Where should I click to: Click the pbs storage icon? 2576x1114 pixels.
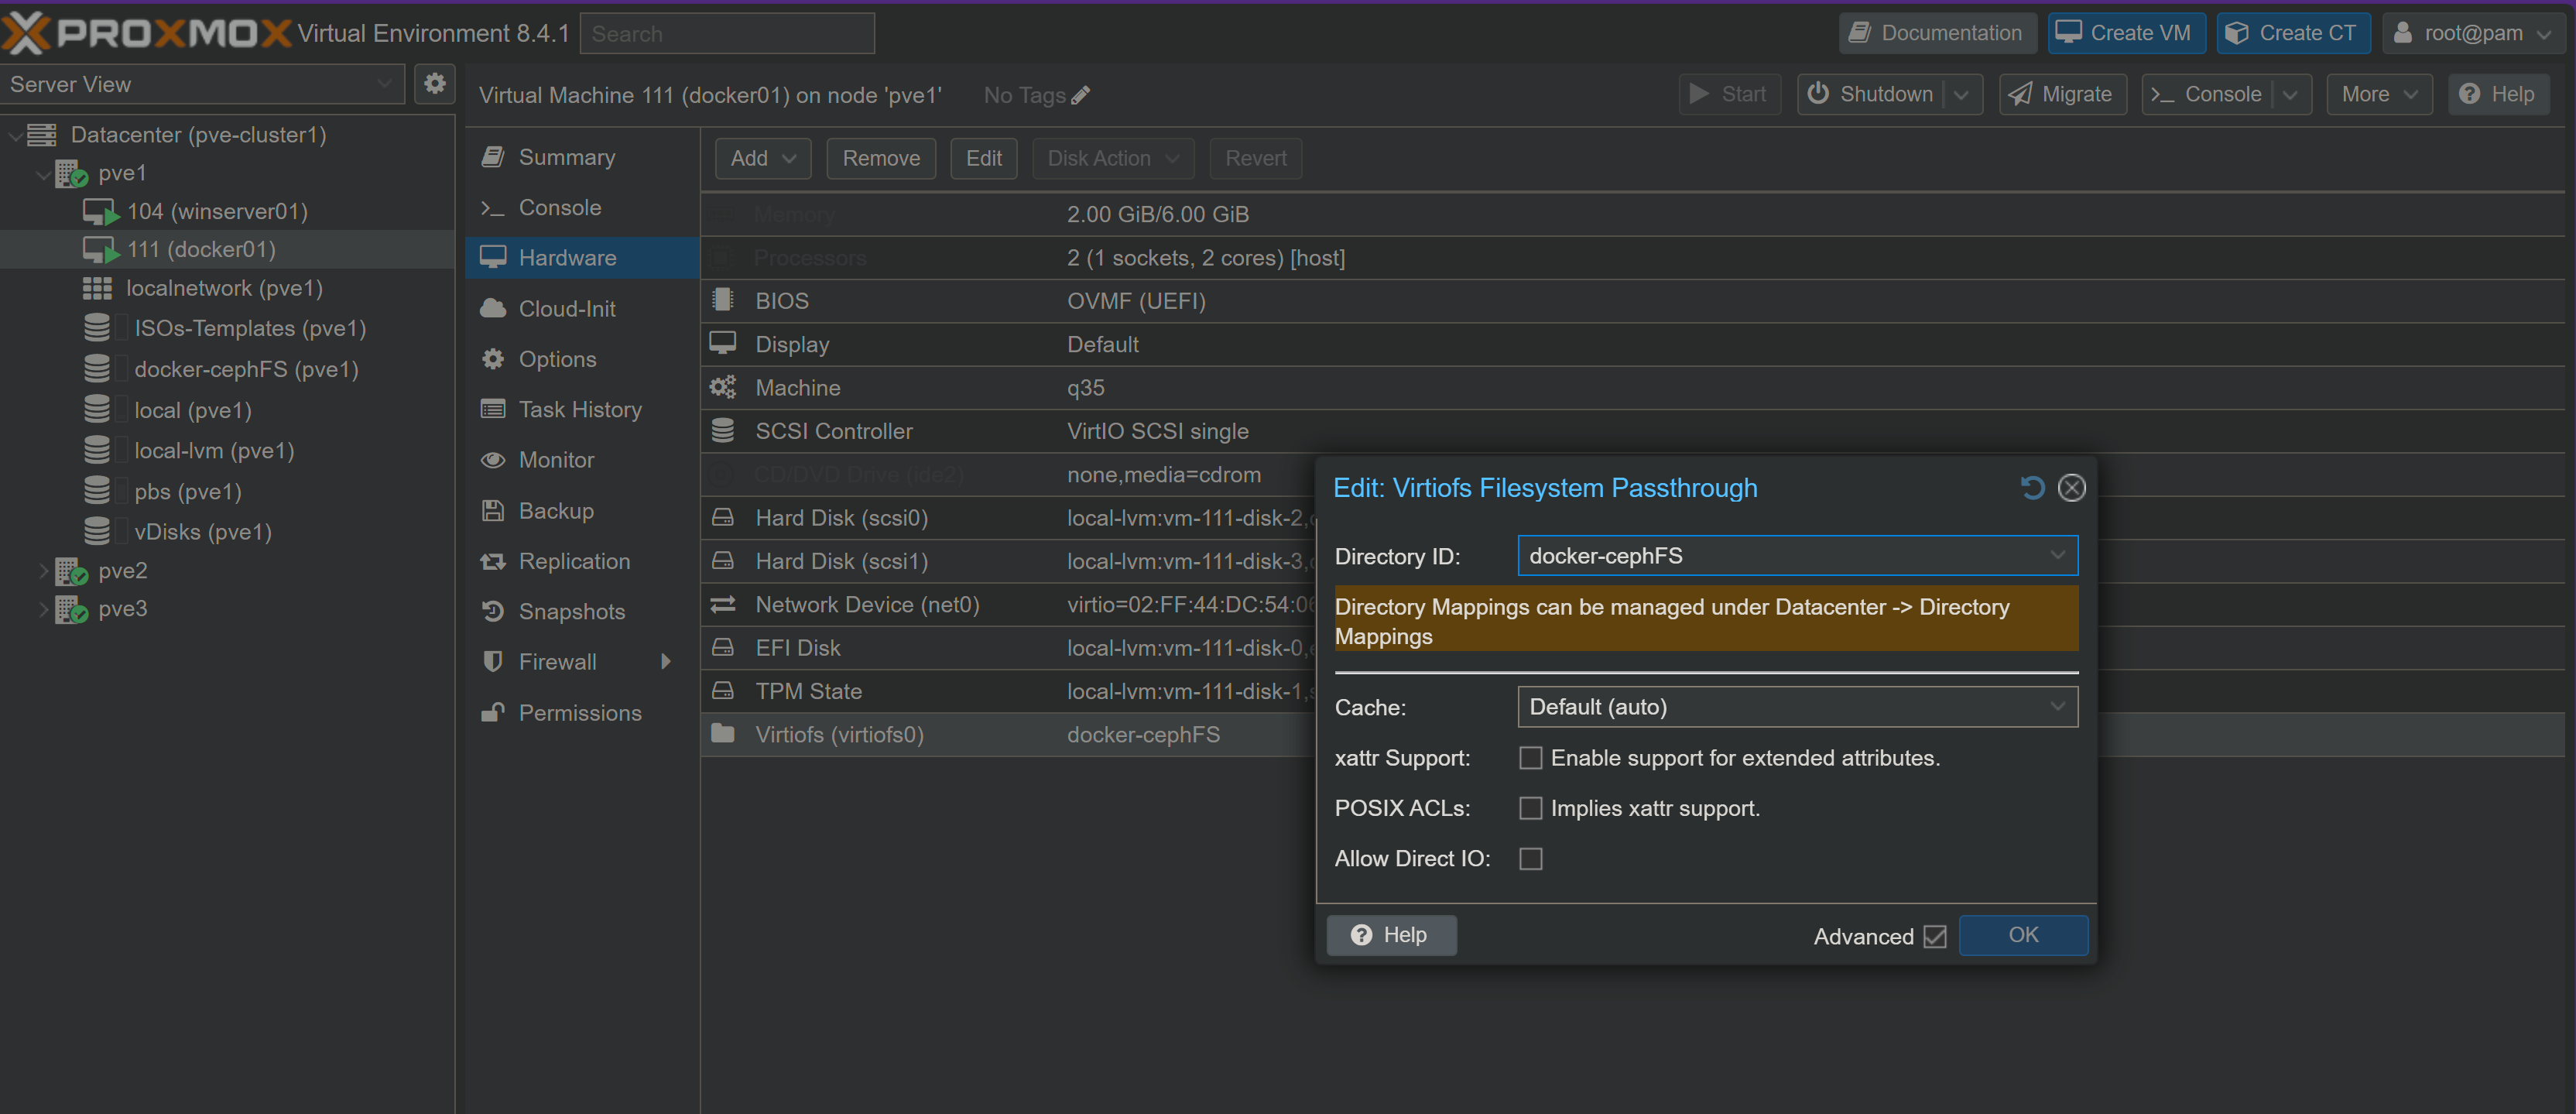[x=97, y=491]
